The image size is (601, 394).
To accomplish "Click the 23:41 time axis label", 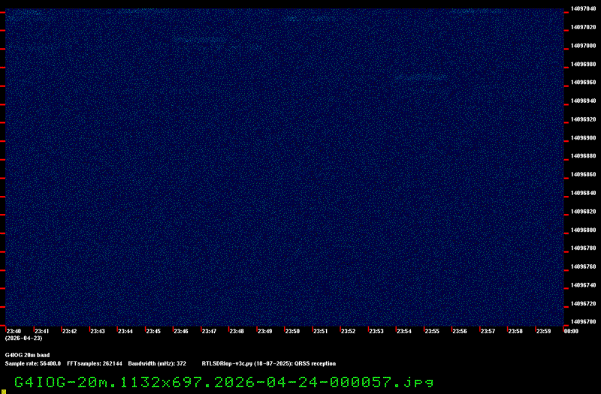I will click(x=42, y=331).
